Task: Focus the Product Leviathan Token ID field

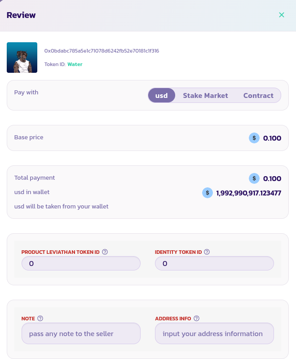Action: pos(81,263)
